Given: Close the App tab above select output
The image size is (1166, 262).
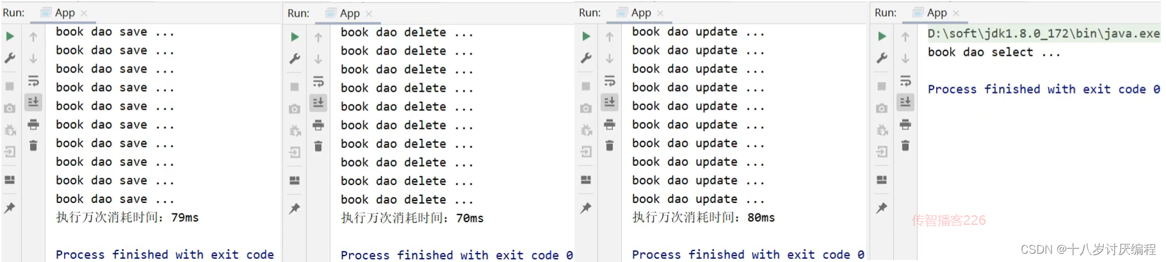Looking at the screenshot, I should coord(956,13).
